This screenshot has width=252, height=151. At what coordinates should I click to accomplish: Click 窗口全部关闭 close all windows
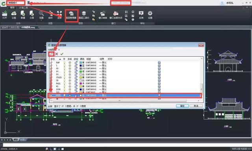116,15
